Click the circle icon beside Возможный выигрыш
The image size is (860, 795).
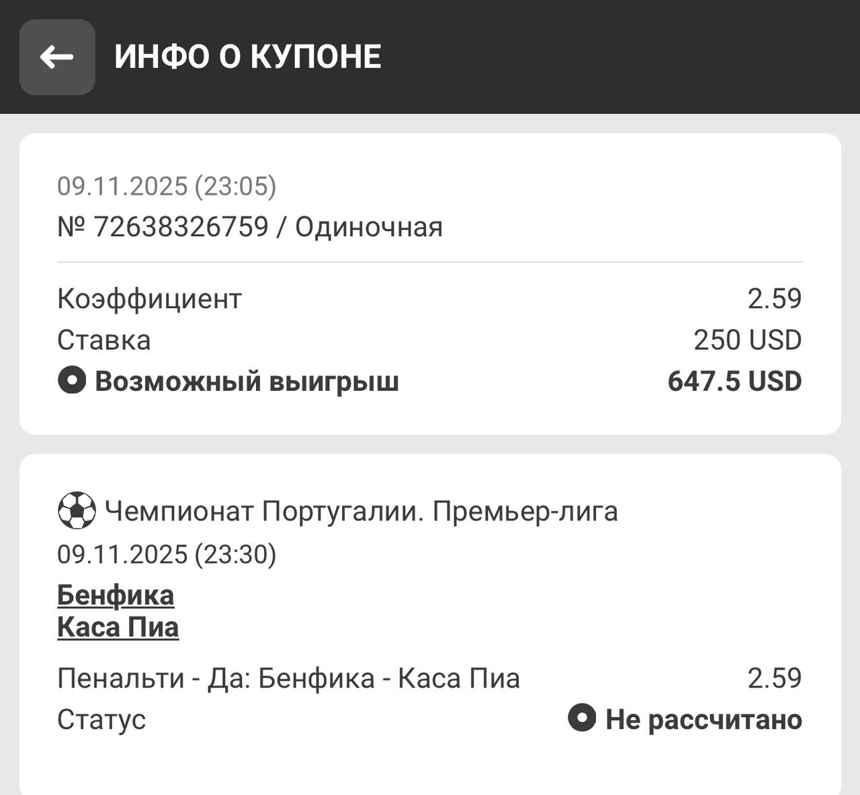coord(72,381)
